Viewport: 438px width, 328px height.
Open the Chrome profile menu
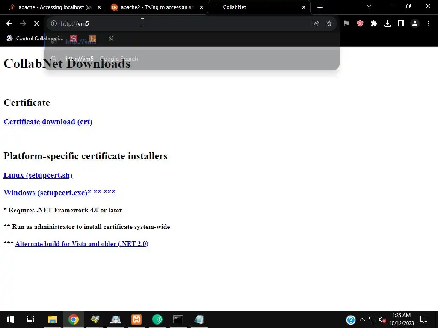(x=415, y=24)
